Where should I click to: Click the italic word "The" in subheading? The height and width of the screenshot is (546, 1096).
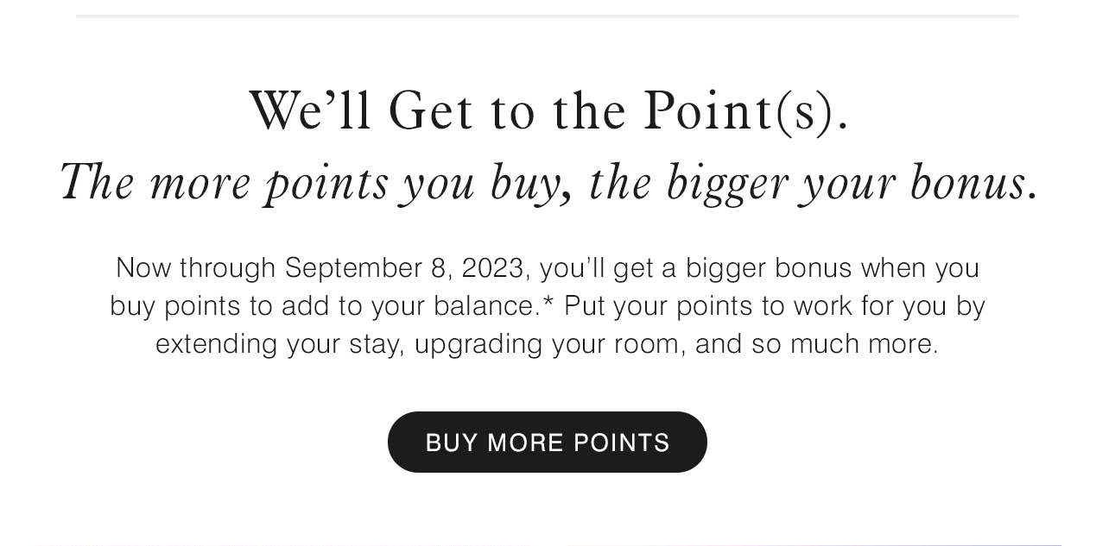tap(95, 183)
